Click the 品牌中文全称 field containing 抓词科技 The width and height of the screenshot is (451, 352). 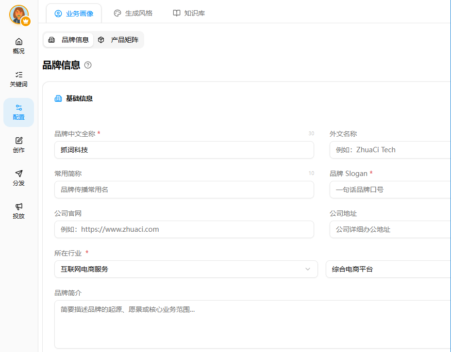coord(184,150)
